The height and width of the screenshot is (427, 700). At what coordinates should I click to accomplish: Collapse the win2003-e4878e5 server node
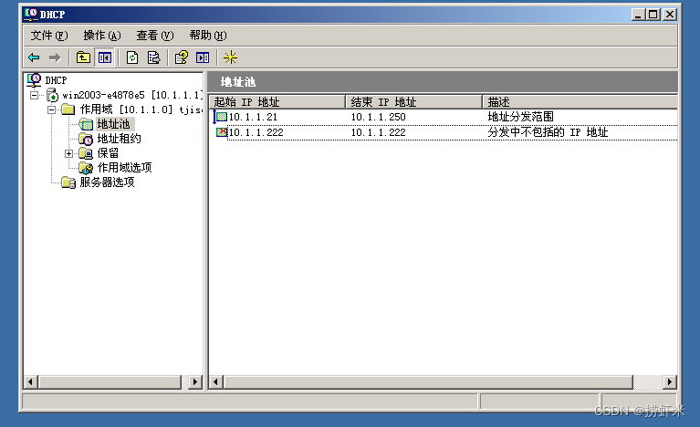click(35, 95)
